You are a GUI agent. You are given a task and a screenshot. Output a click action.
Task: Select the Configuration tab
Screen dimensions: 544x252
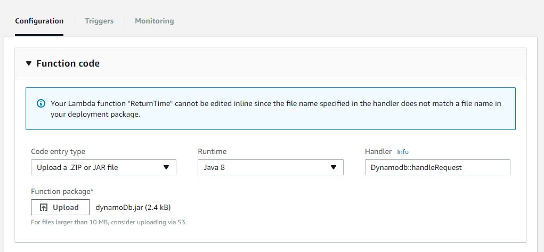(39, 21)
